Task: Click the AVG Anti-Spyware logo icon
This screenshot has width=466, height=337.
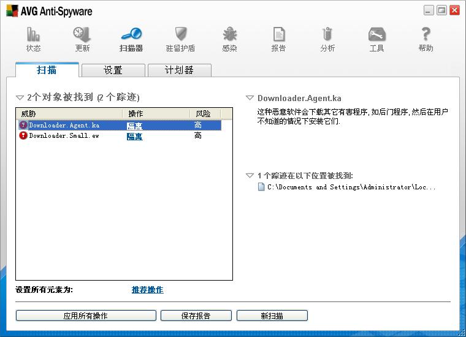Action: coord(12,10)
